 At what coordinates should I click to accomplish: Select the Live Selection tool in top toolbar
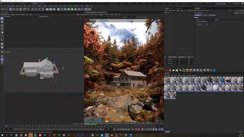[10, 9]
